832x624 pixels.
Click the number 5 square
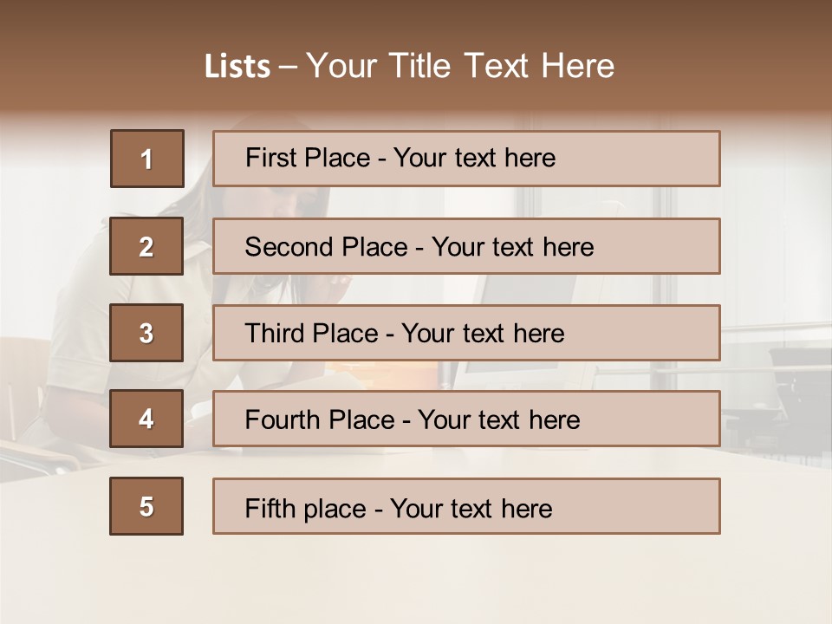[146, 506]
